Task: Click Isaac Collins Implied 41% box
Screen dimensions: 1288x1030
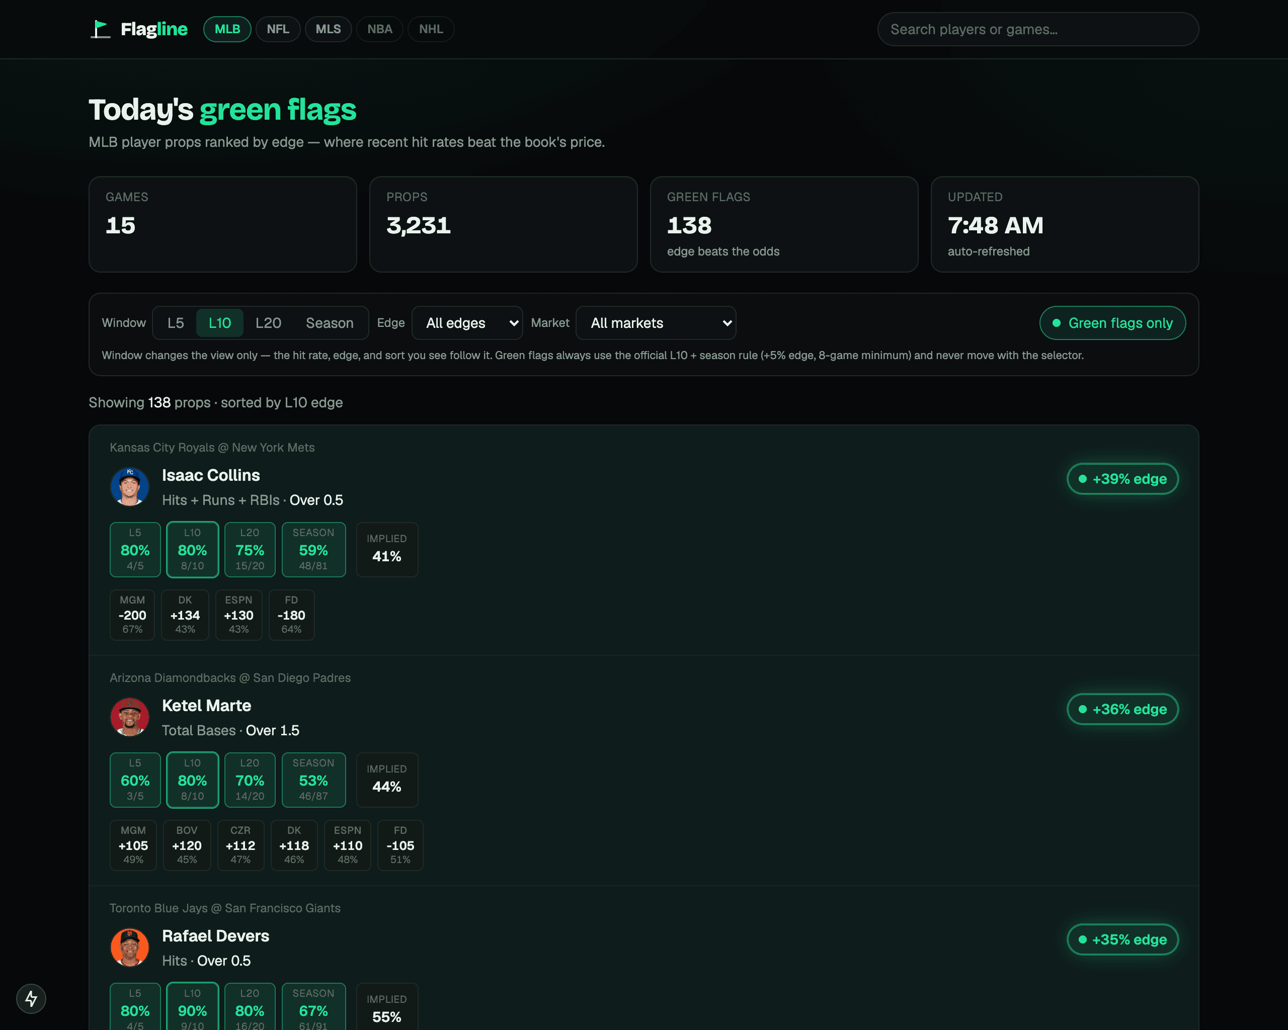Action: coord(387,550)
